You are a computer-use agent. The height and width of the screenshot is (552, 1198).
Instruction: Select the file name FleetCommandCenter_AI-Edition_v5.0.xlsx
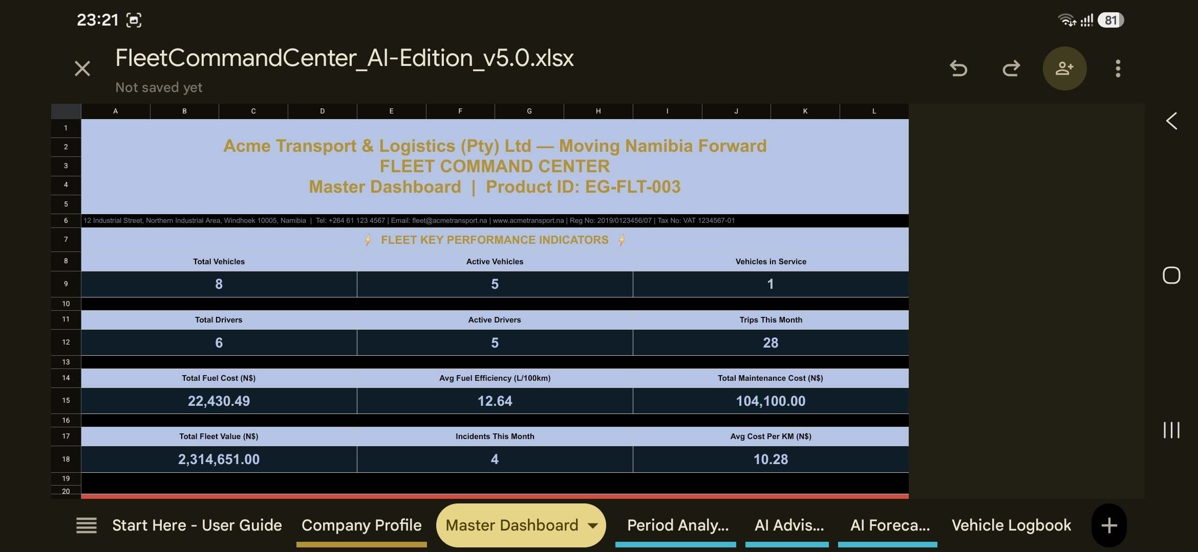point(345,58)
